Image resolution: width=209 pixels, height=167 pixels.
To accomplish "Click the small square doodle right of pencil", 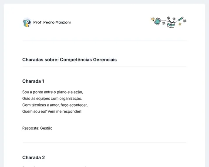I will [x=185, y=21].
